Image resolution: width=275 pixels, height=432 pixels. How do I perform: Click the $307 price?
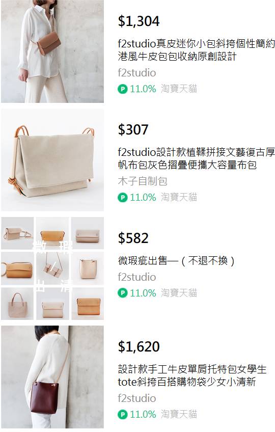[x=133, y=129]
